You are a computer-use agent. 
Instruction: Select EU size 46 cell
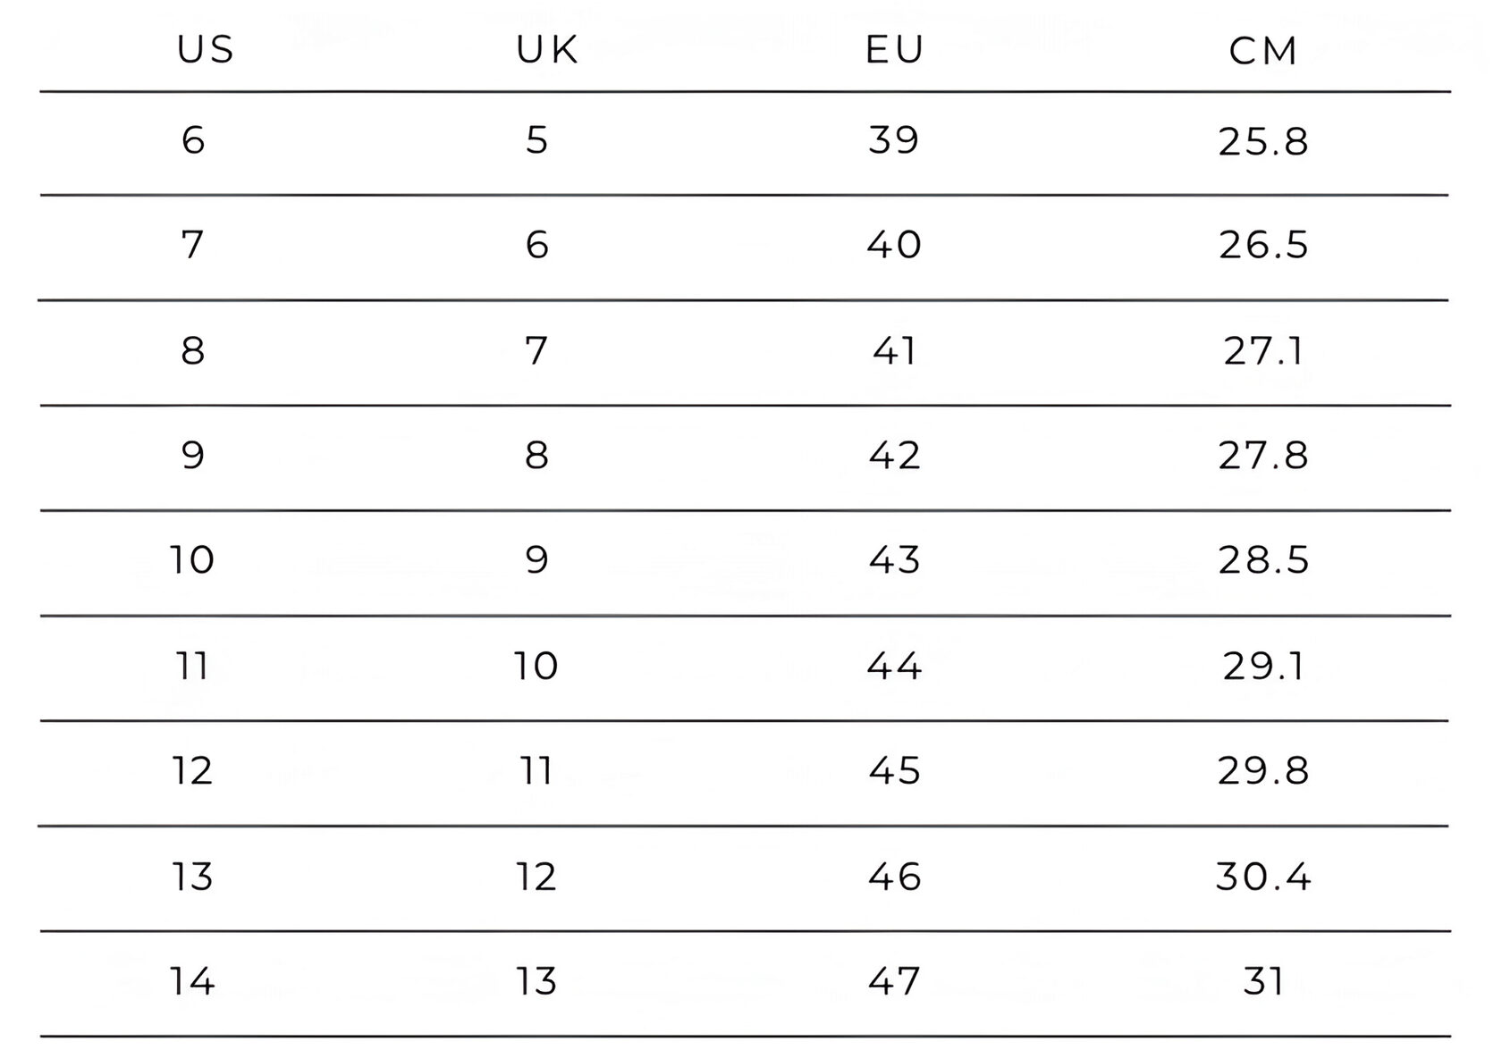pyautogui.click(x=894, y=877)
